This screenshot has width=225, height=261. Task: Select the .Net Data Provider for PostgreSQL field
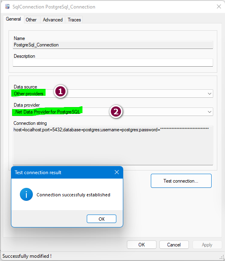pos(113,112)
